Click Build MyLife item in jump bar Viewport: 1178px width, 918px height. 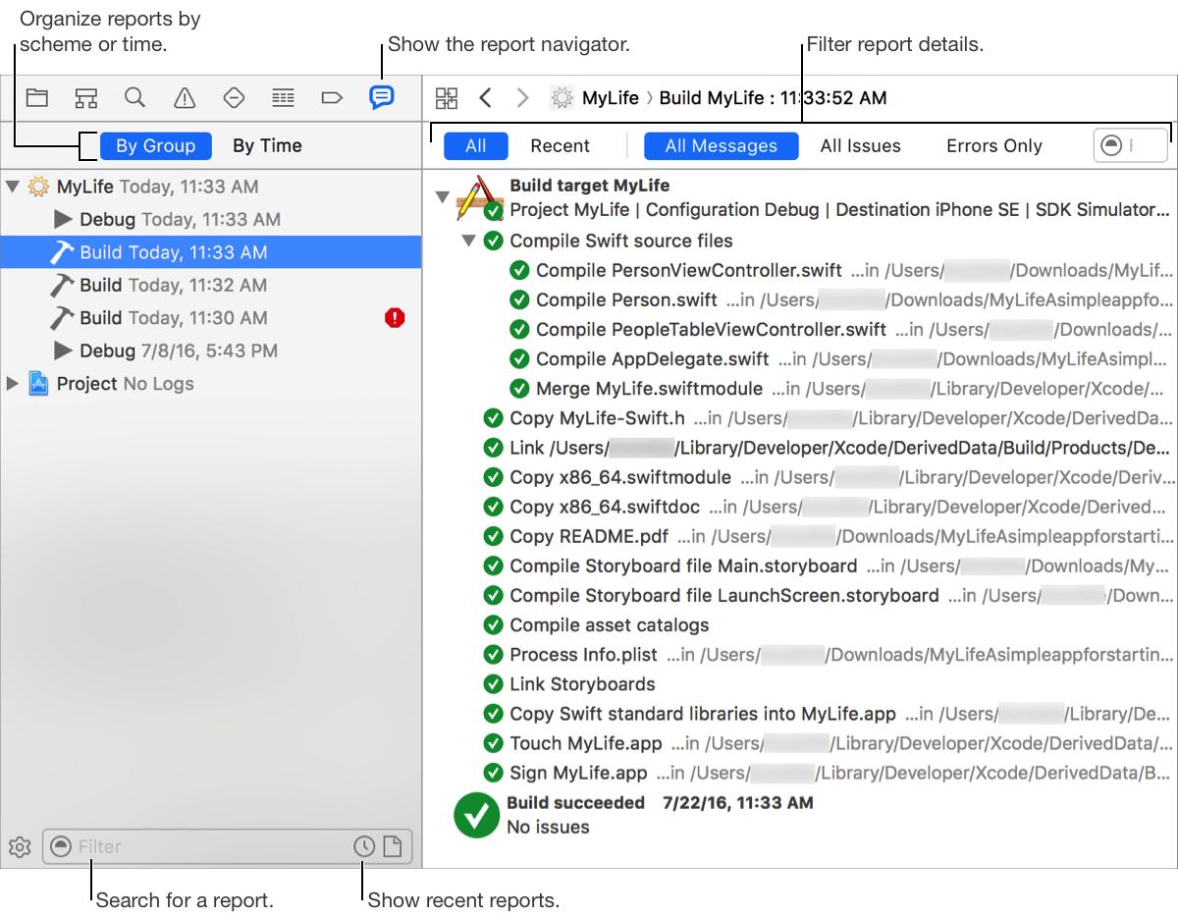coord(773,97)
